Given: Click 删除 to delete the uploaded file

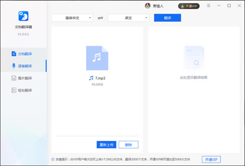Looking at the screenshot, I should 129,144.
